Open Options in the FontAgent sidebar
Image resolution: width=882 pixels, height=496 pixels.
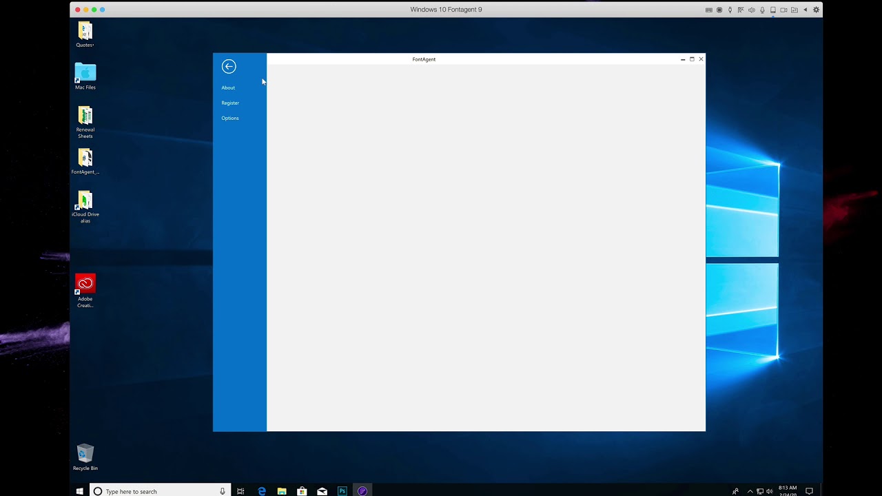(230, 118)
